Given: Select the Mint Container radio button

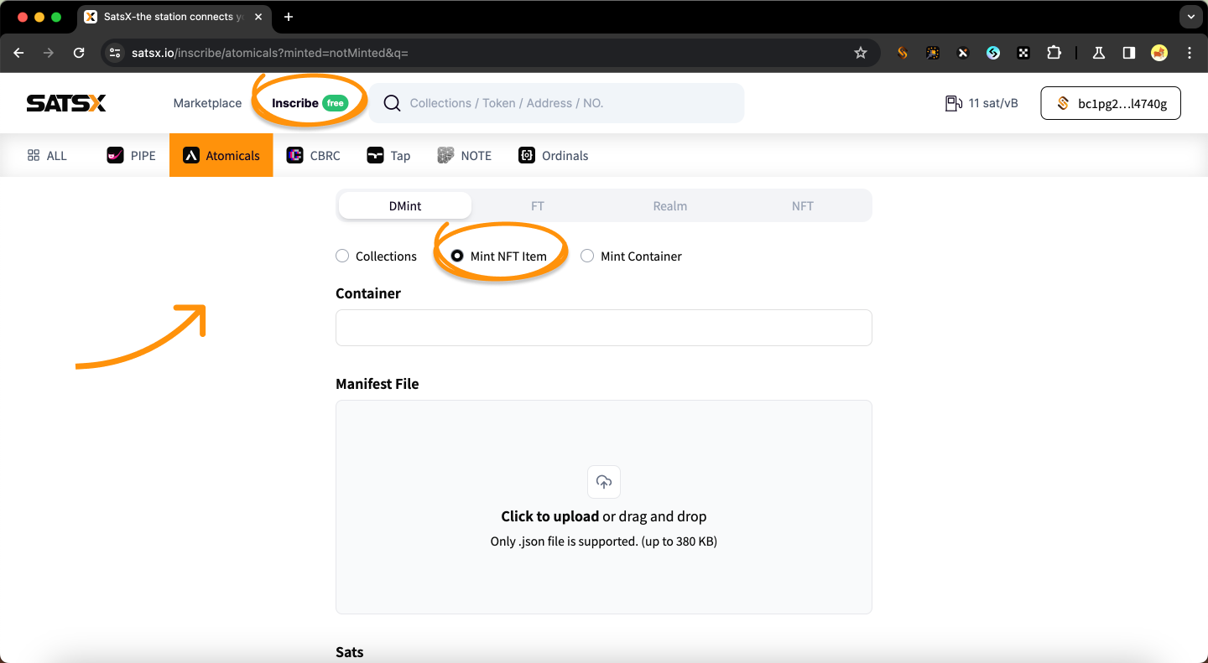Looking at the screenshot, I should tap(587, 256).
